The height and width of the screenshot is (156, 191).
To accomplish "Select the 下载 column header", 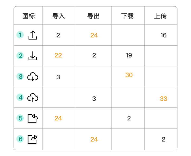I will (x=127, y=16).
